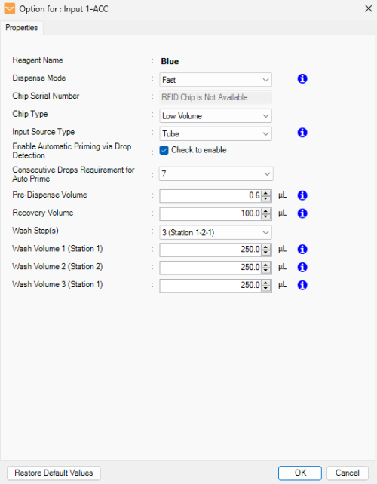
Task: Open the Dispense Mode dropdown
Action: (216, 80)
